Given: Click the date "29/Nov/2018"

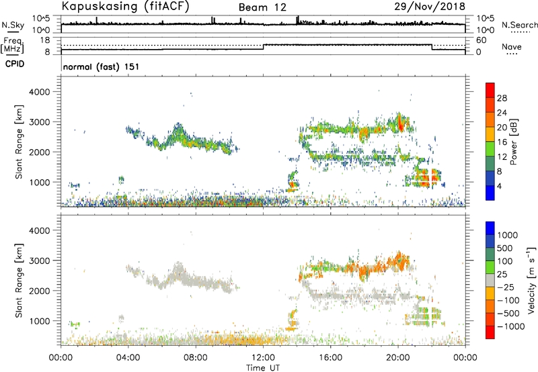Looking at the screenshot, I should (x=430, y=6).
